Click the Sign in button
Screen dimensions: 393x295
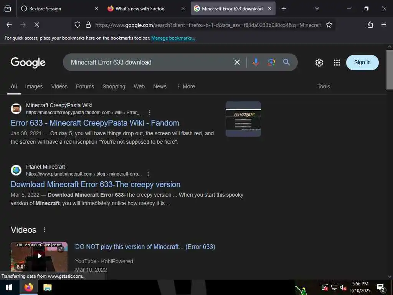click(x=362, y=63)
